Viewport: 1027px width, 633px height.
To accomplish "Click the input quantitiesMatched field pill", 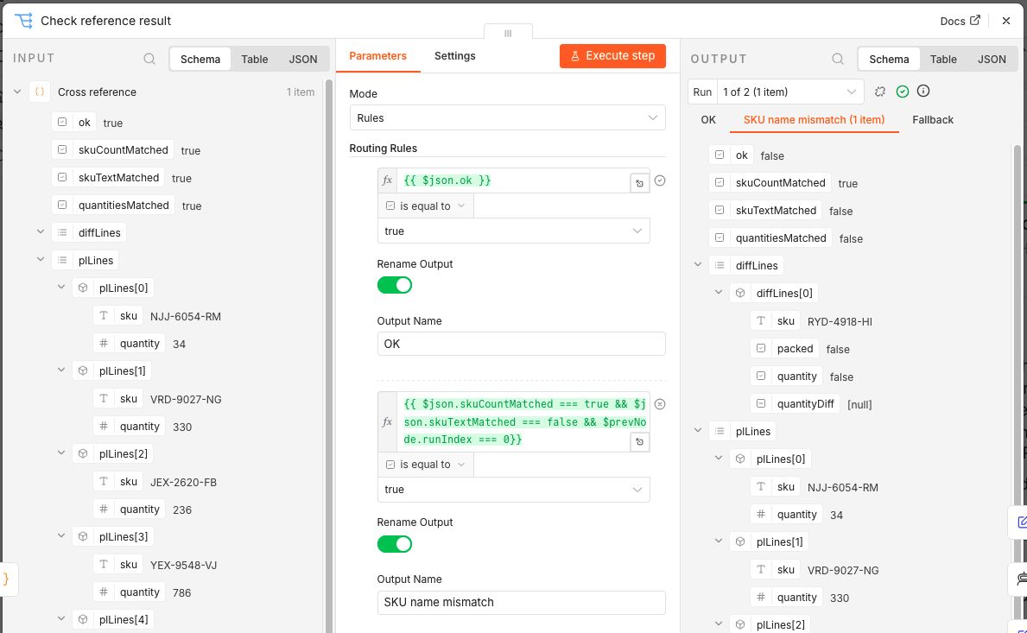I will pyautogui.click(x=114, y=205).
